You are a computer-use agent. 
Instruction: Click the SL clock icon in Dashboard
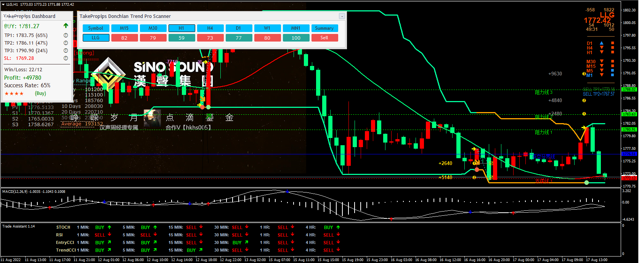click(x=66, y=58)
